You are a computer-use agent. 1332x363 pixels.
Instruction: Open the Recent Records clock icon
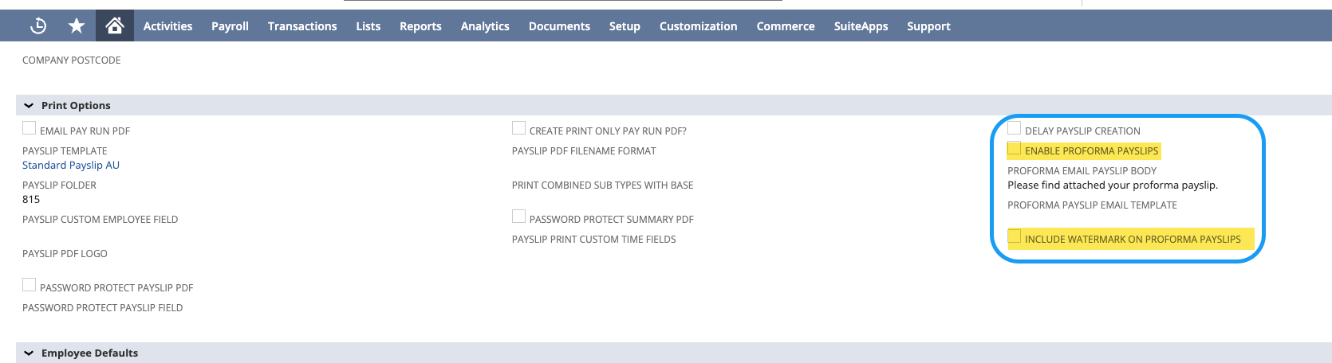point(37,26)
